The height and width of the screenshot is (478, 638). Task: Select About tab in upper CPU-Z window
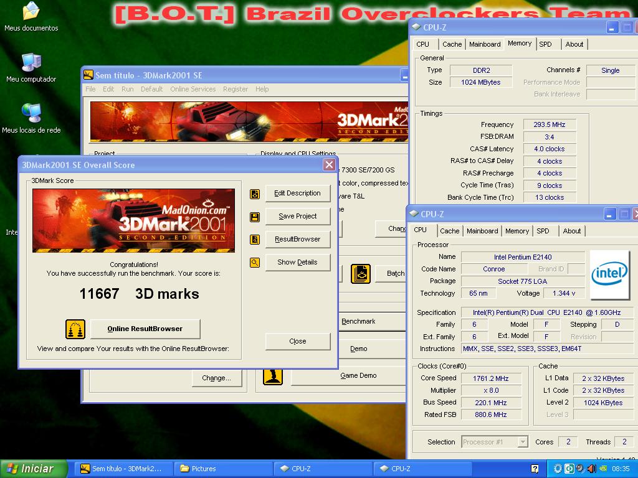coord(574,44)
